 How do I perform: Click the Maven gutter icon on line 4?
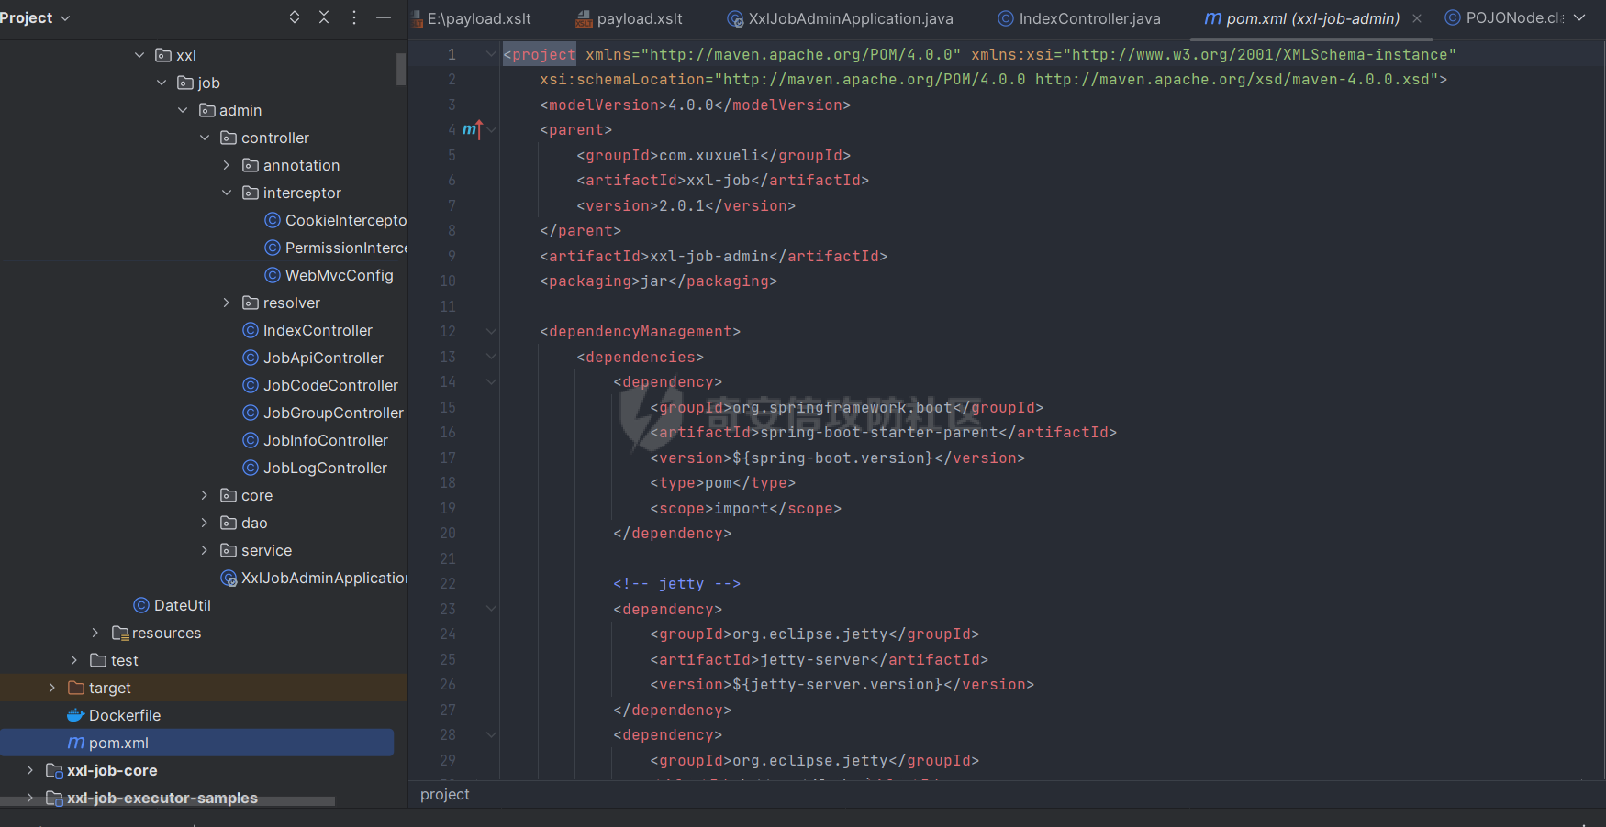point(473,129)
